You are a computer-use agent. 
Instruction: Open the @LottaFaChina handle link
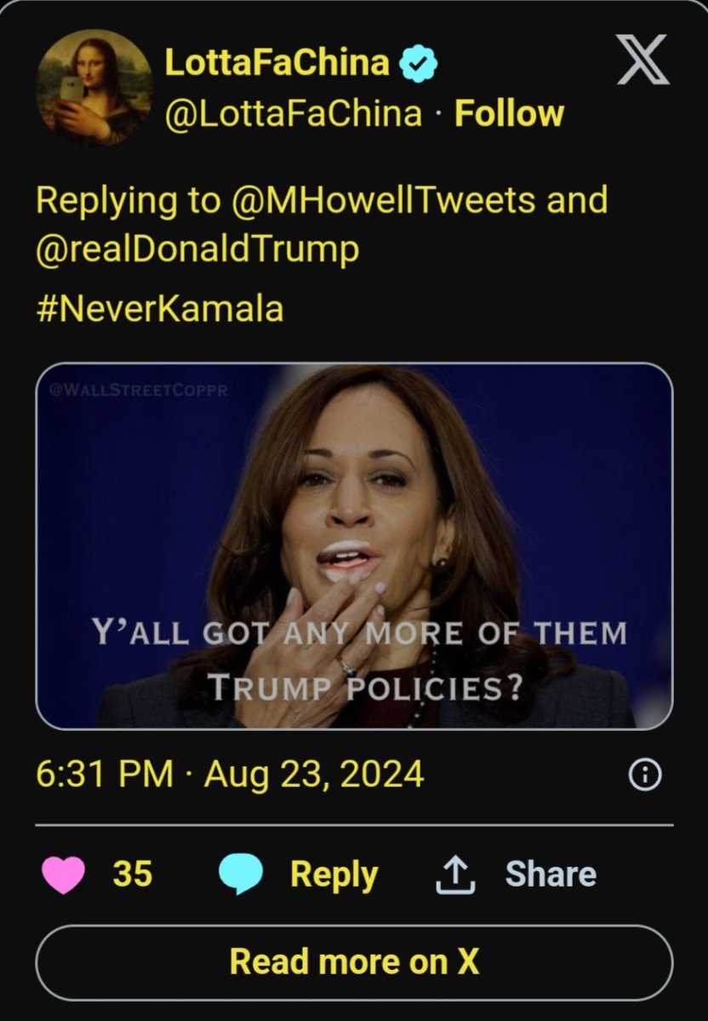[x=292, y=113]
